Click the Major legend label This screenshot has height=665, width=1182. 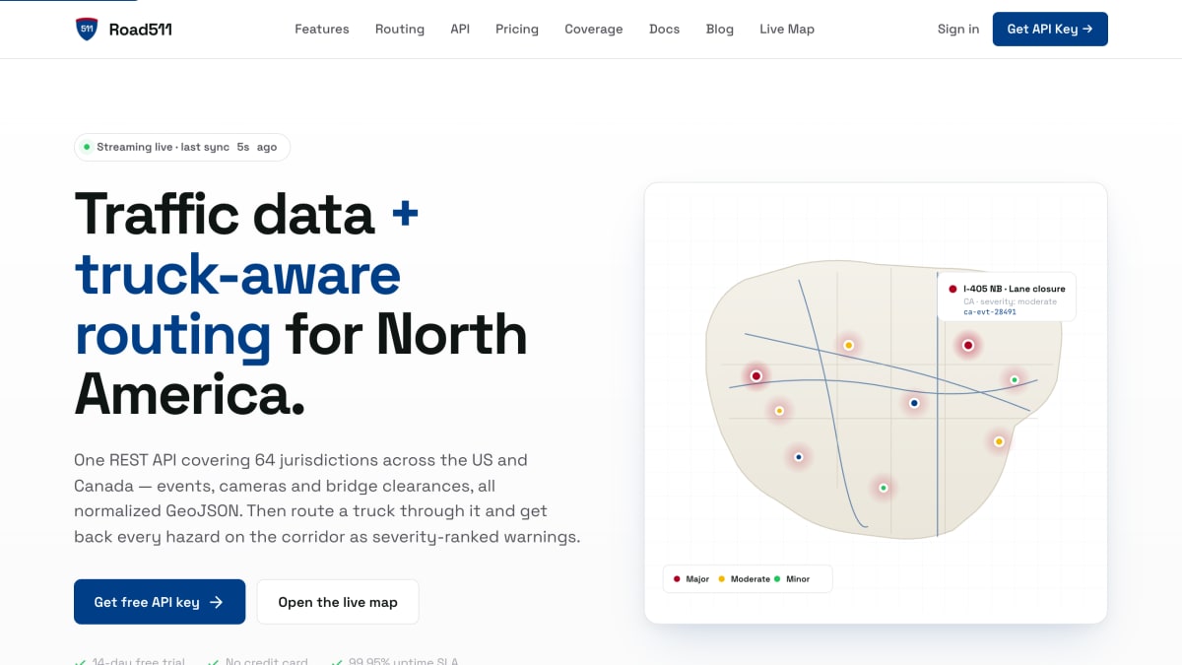pos(697,579)
